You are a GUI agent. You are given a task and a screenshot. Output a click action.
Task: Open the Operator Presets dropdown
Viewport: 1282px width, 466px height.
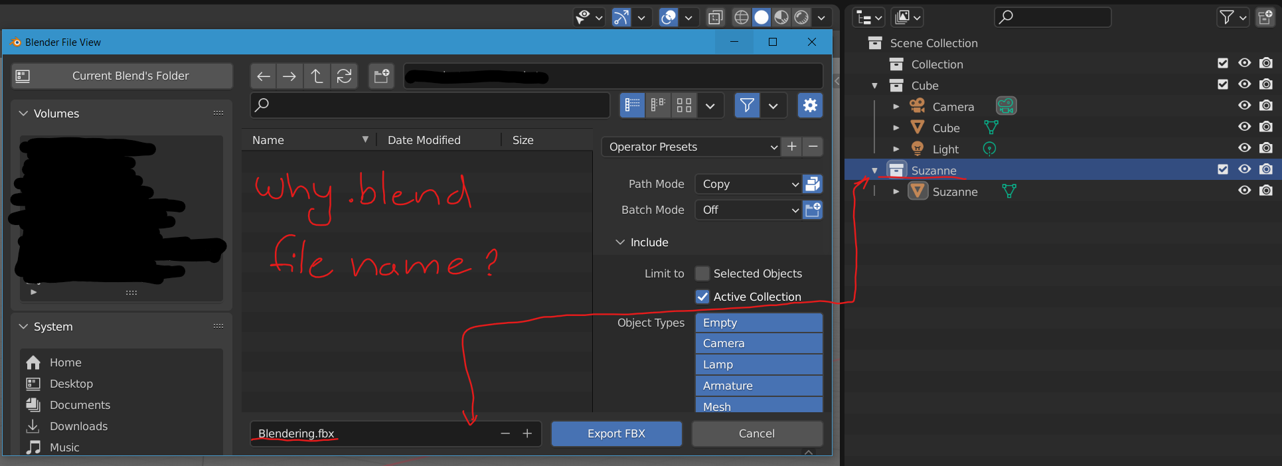coord(691,147)
